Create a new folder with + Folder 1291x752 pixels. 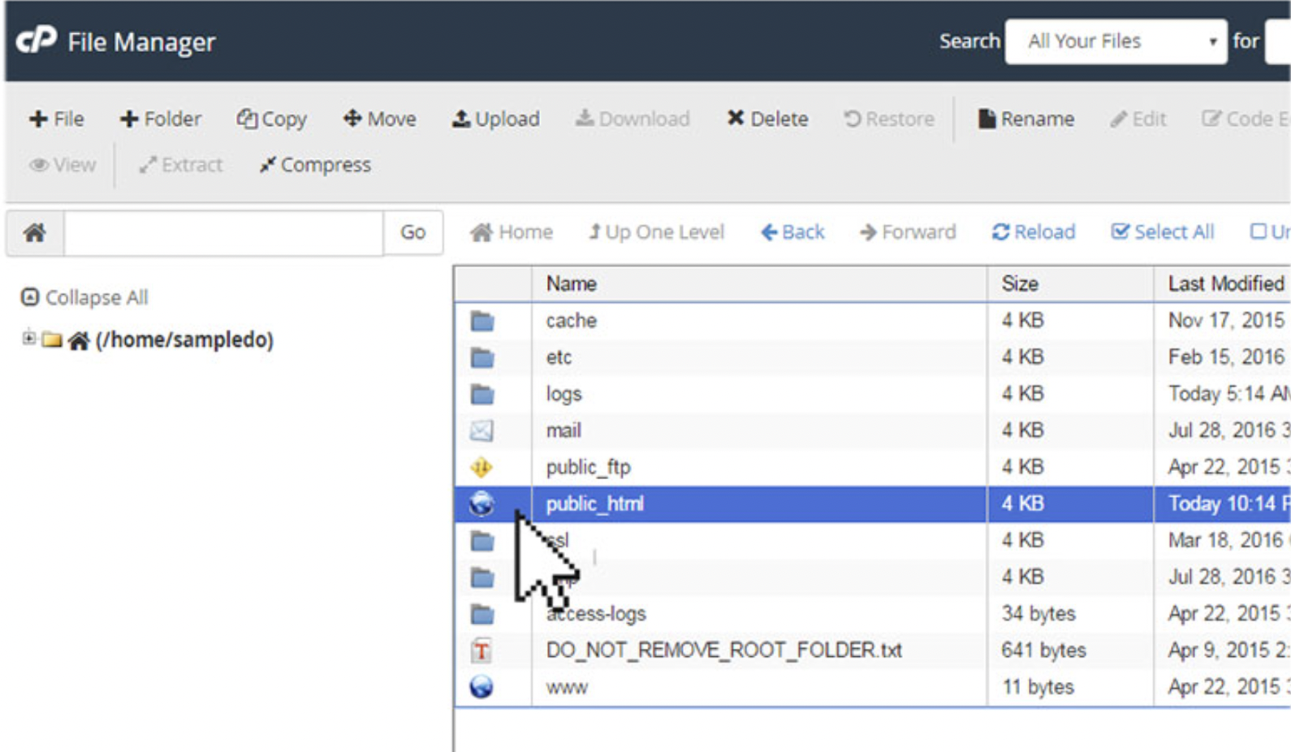pos(161,119)
